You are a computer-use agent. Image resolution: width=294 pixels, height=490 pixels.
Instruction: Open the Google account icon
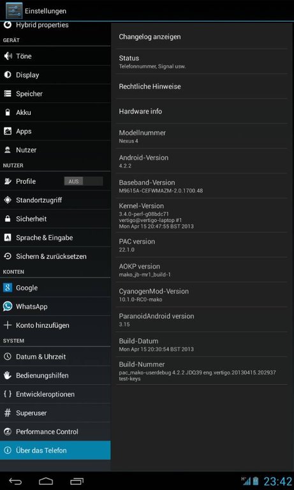(8, 288)
